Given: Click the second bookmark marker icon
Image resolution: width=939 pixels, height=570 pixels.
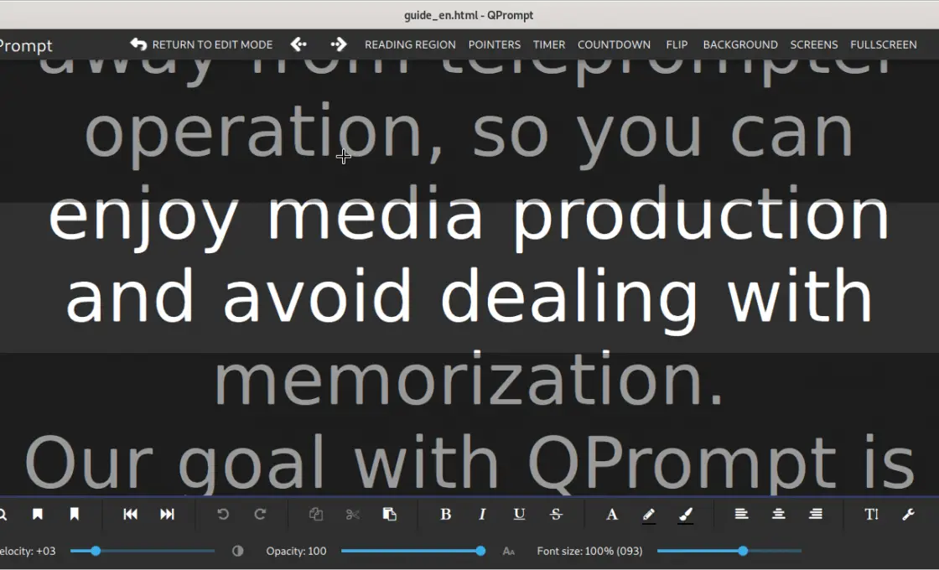Looking at the screenshot, I should click(x=75, y=515).
